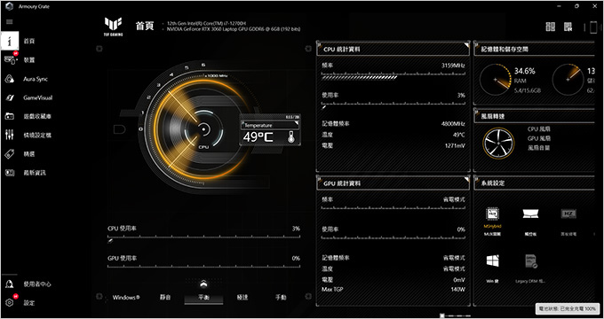
Task: Click the CPU center of circular gauge
Action: pos(203,129)
